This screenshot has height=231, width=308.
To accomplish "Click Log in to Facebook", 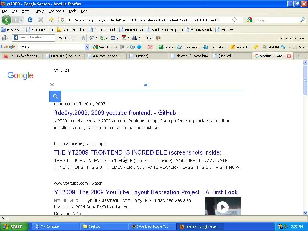I will [292, 38].
